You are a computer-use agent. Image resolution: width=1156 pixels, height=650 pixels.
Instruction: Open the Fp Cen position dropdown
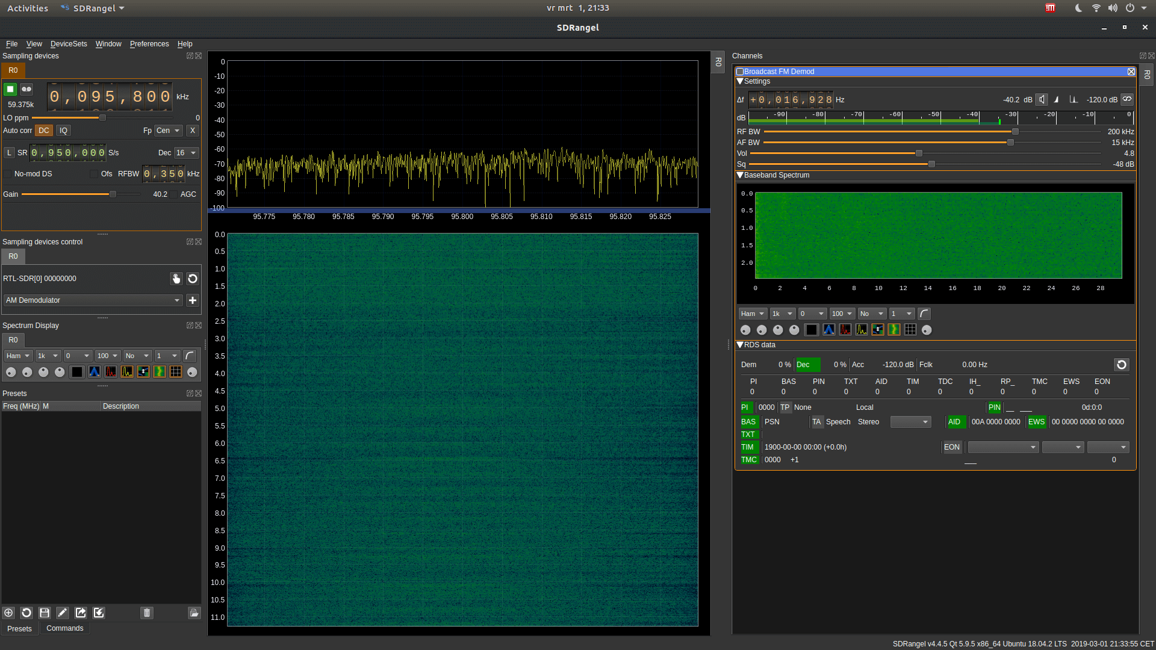[x=168, y=131]
